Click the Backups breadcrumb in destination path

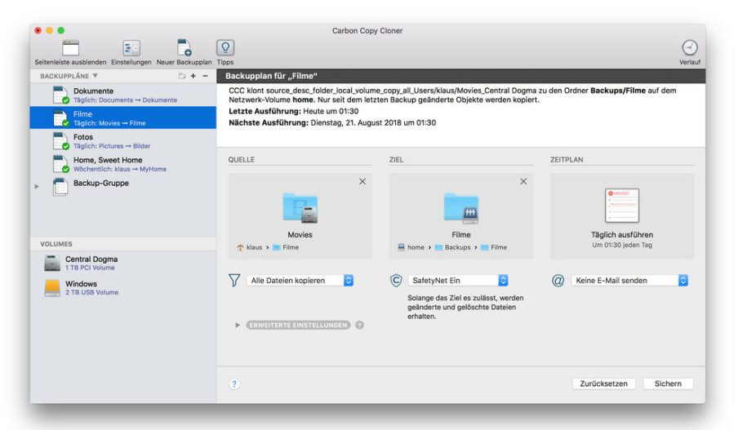[x=452, y=247]
